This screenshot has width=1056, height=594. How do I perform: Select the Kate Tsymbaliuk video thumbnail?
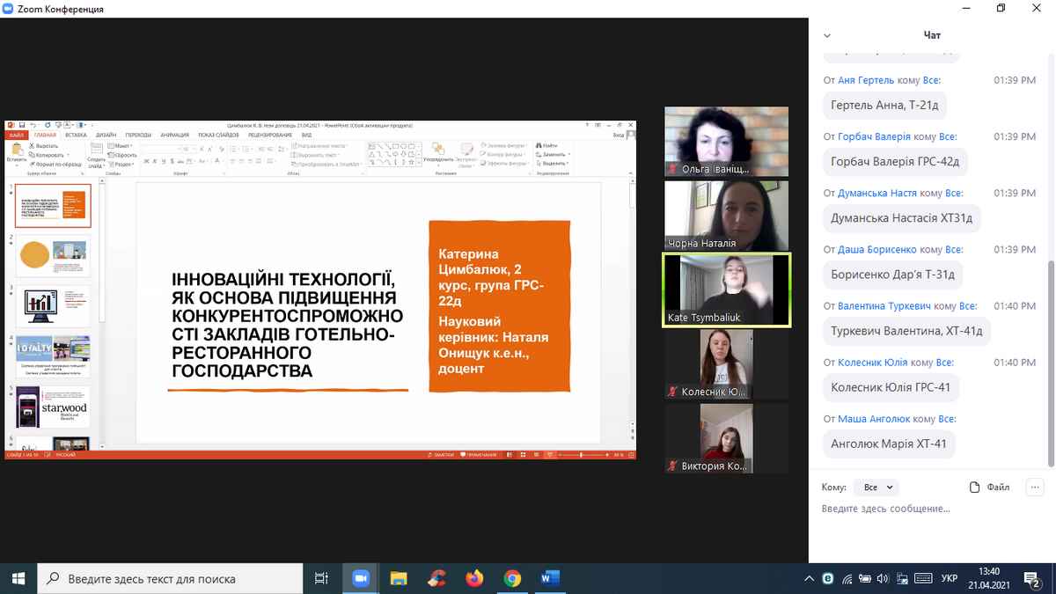[x=726, y=290]
